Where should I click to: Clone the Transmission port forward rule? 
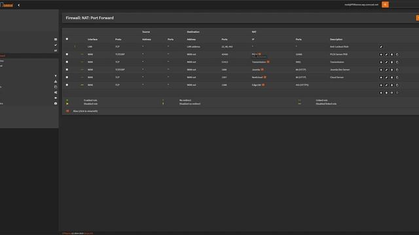coord(397,62)
